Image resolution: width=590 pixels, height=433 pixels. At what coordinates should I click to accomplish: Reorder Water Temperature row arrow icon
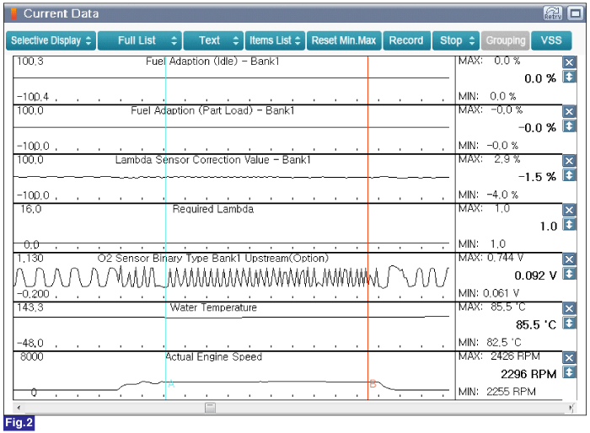point(569,323)
